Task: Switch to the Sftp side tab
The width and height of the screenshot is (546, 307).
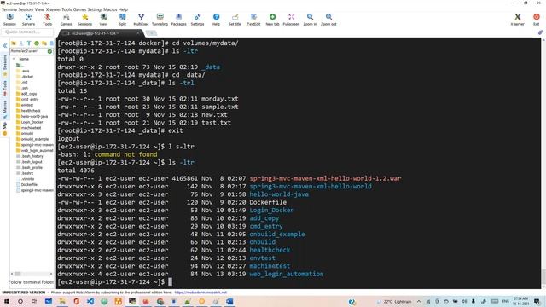Action: point(5,128)
